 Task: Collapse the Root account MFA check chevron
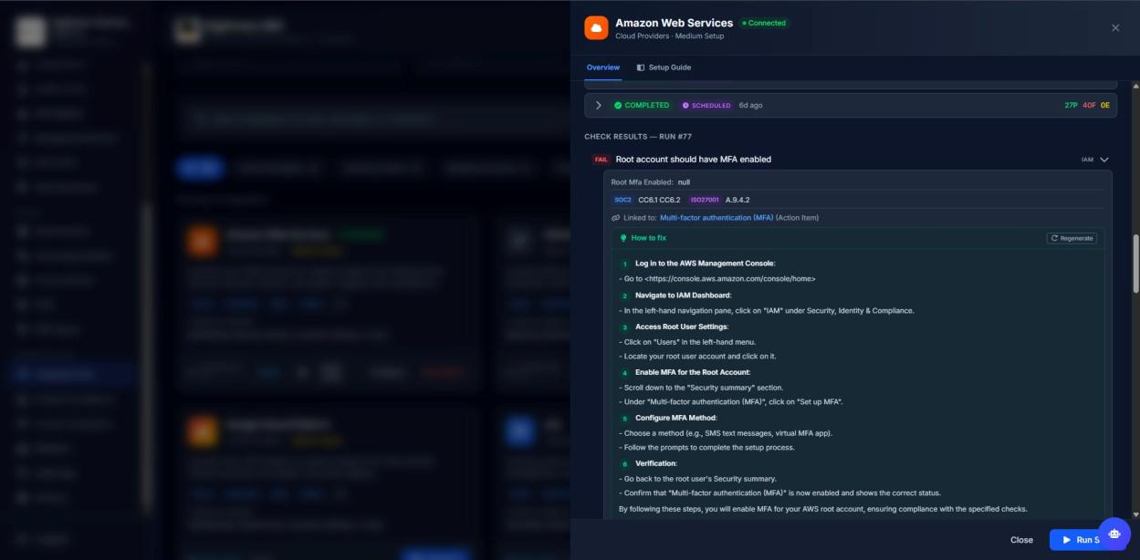pyautogui.click(x=1104, y=160)
